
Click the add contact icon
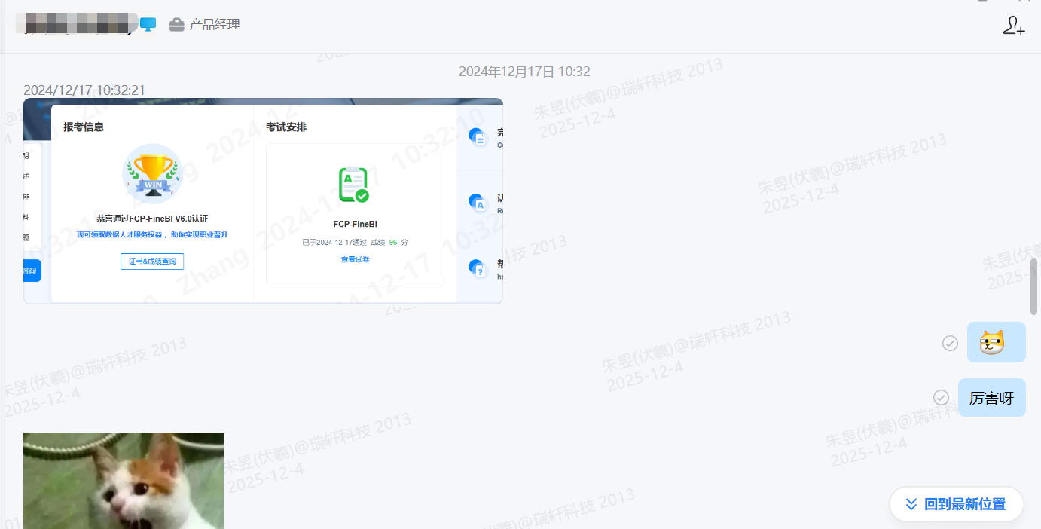tap(1014, 26)
